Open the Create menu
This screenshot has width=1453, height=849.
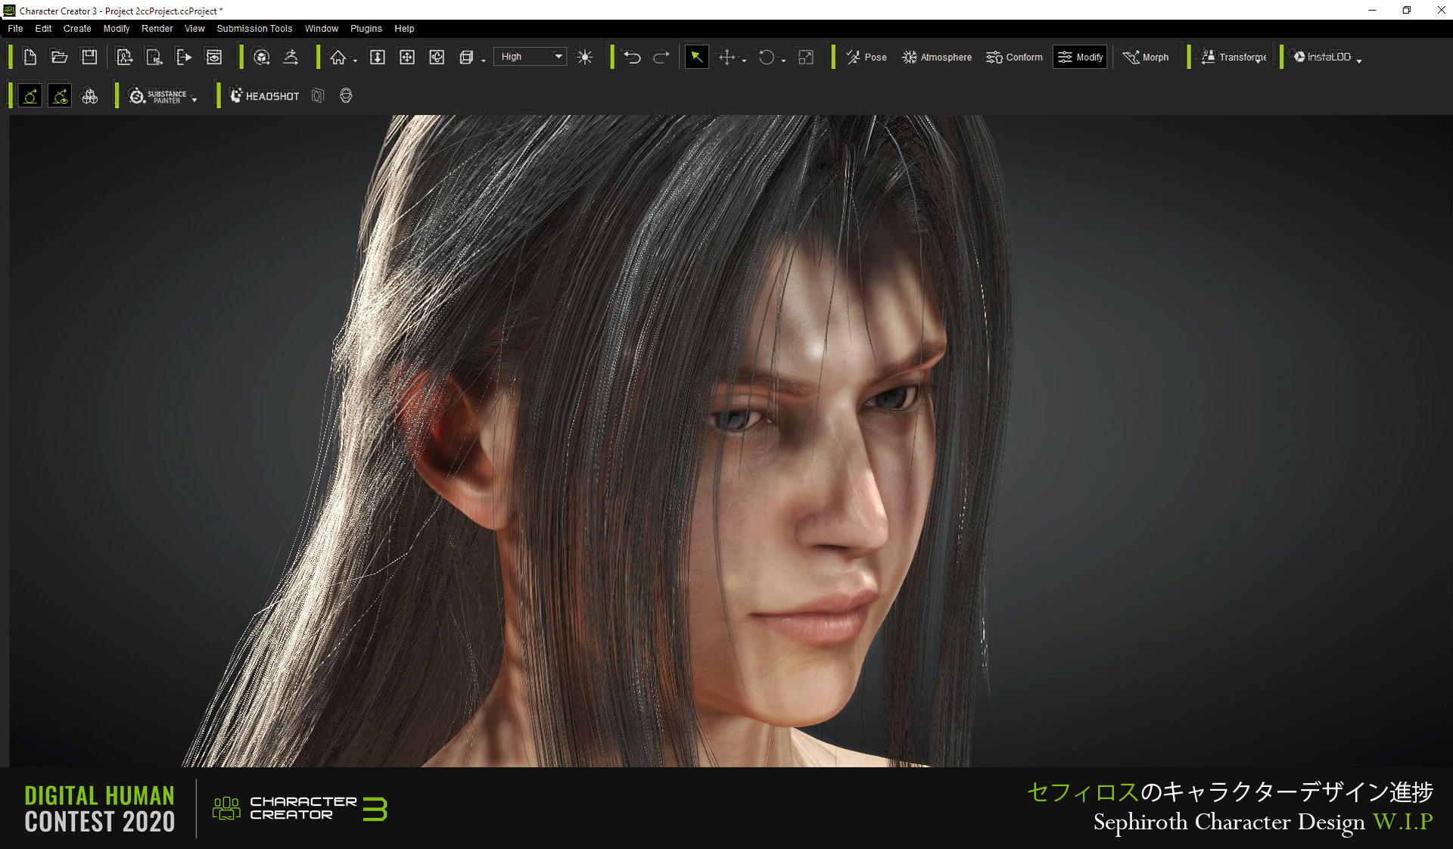click(x=77, y=29)
